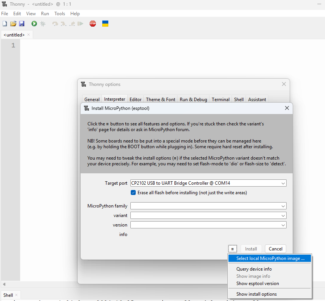Open a file with the folder icon
The image size is (325, 301).
13,24
